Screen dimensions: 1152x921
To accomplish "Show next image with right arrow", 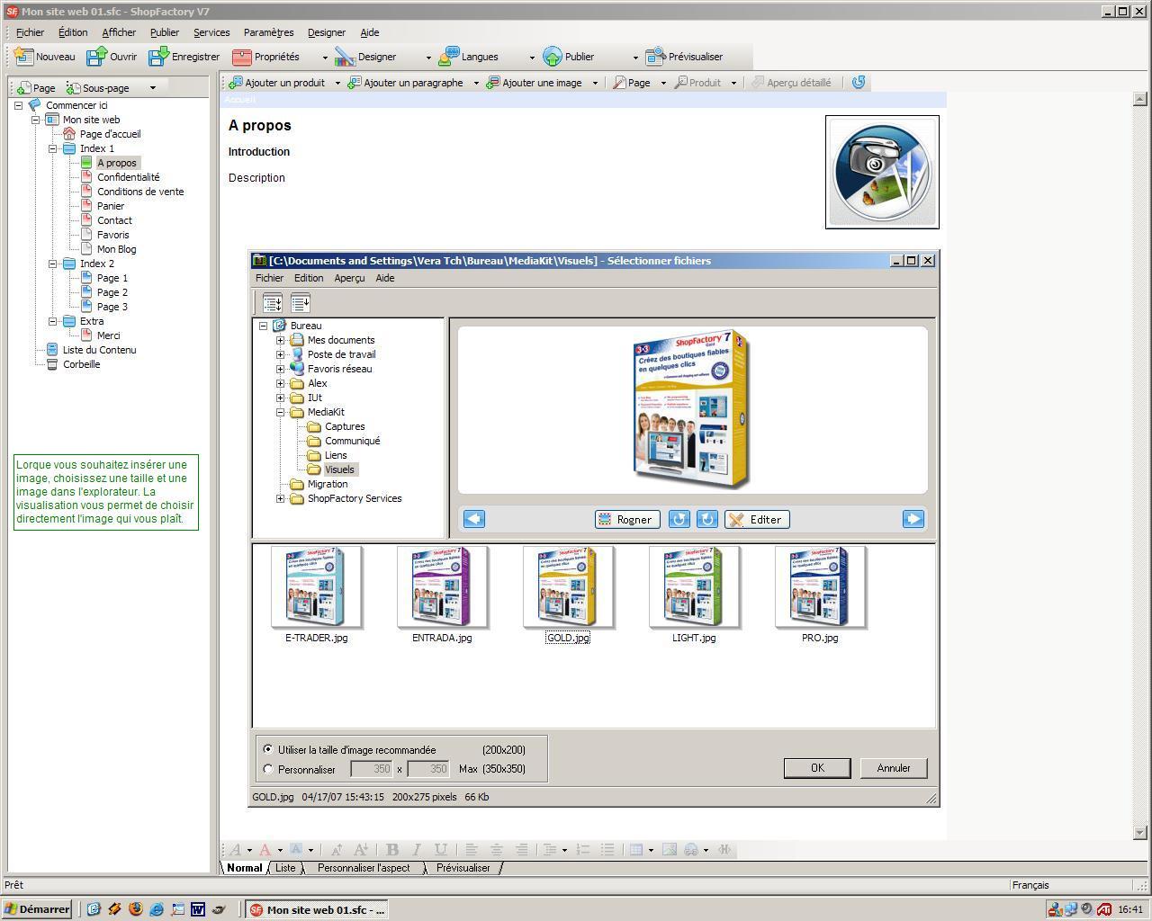I will (x=913, y=519).
